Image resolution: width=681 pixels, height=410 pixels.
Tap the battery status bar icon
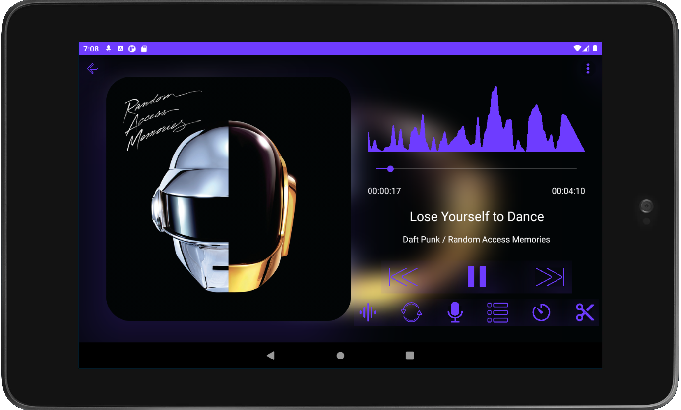595,49
